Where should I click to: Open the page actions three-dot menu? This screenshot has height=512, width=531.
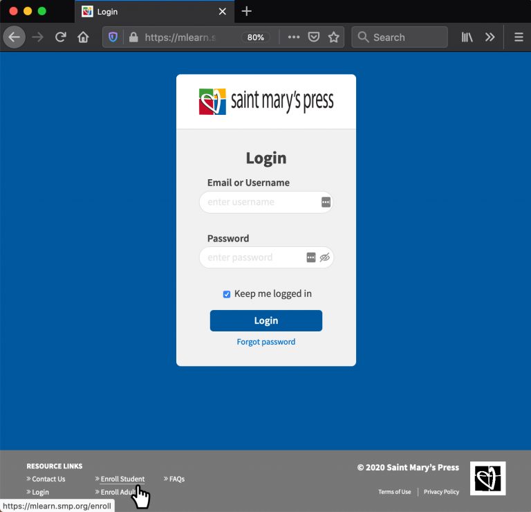click(294, 37)
